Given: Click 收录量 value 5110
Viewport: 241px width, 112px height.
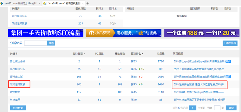Looking at the screenshot, I should pos(161,92).
